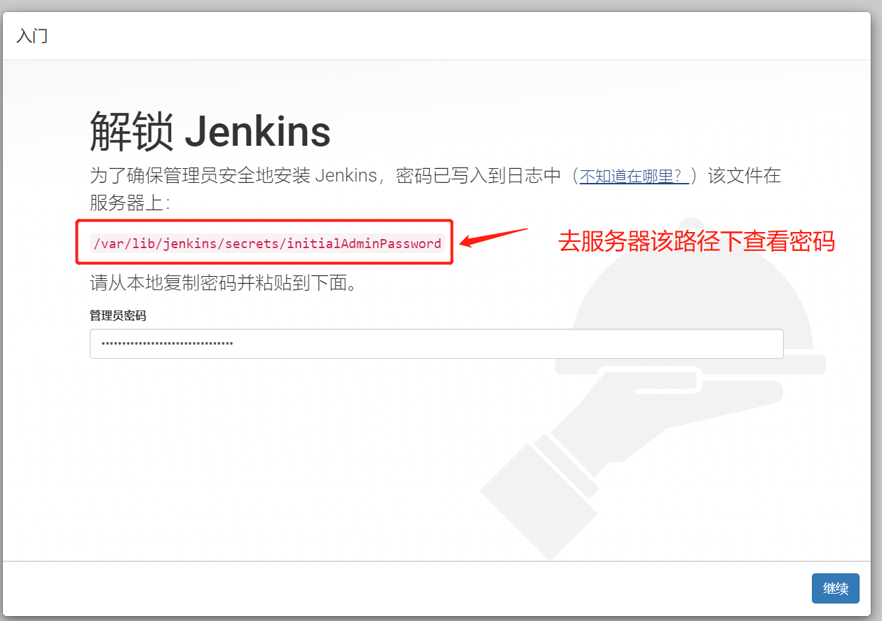
Task: Click the 服务器上 text line
Action: pos(129,203)
